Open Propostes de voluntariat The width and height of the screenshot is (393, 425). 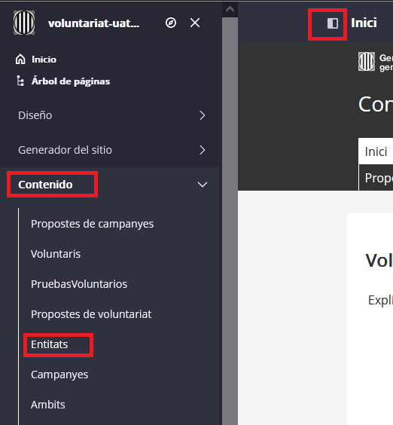[91, 314]
